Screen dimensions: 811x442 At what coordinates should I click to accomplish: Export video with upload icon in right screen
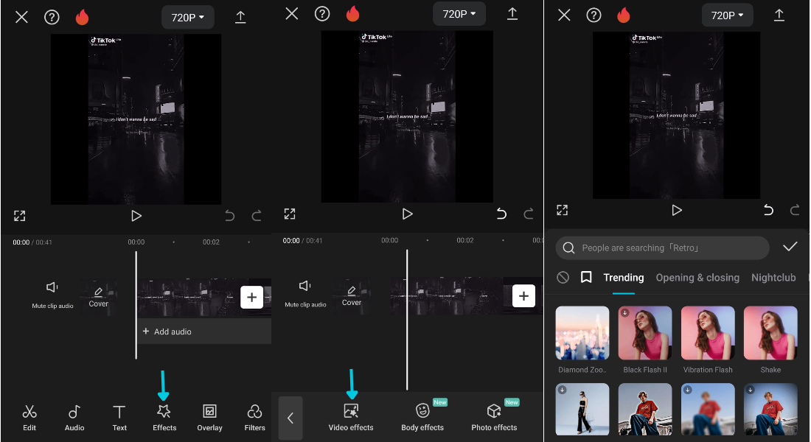(779, 15)
